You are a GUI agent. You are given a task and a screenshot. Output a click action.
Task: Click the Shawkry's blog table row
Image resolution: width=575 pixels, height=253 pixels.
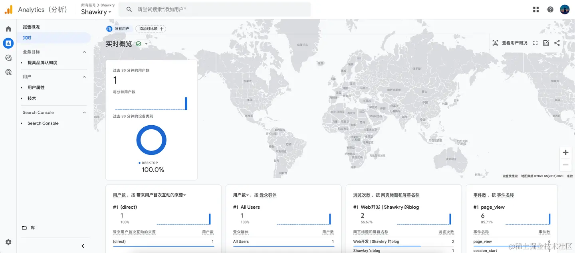[x=404, y=251]
